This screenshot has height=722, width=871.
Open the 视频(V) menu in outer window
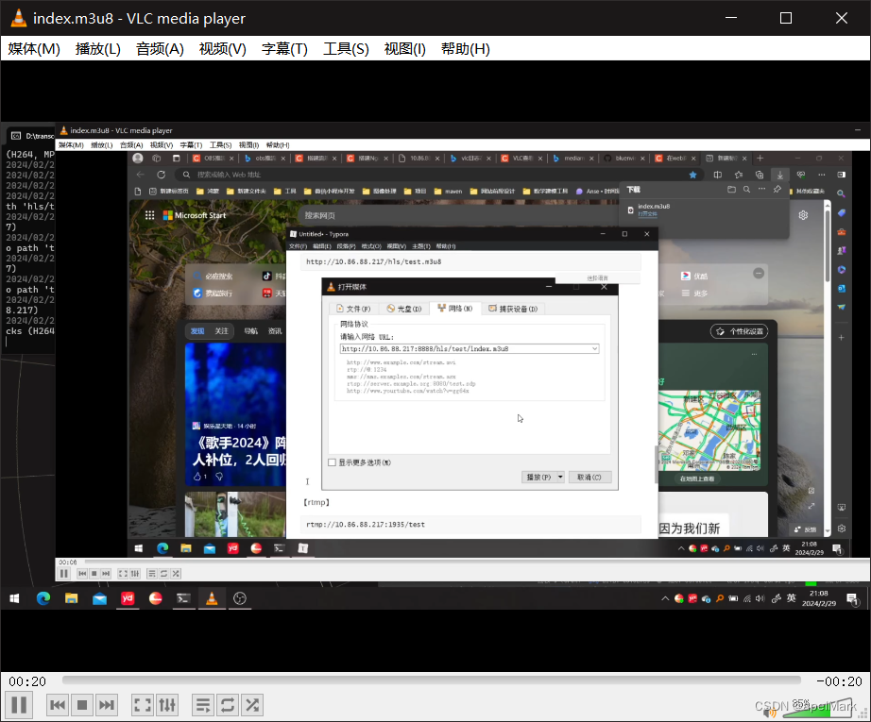pyautogui.click(x=222, y=49)
